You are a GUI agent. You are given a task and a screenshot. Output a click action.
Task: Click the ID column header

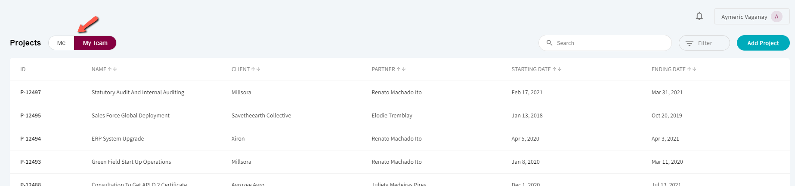[23, 69]
